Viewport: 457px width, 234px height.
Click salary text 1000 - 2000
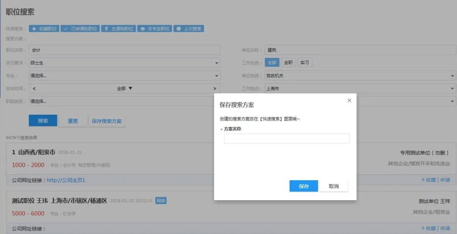(28, 165)
